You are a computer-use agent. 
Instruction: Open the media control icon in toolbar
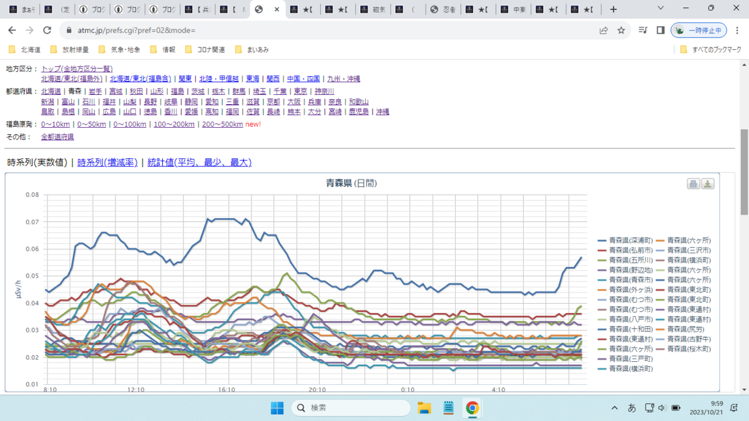pos(644,30)
